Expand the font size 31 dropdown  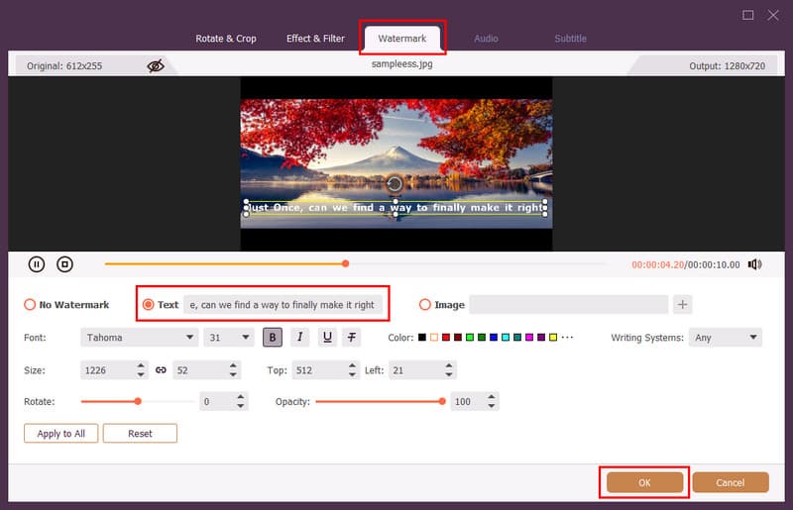(x=229, y=338)
